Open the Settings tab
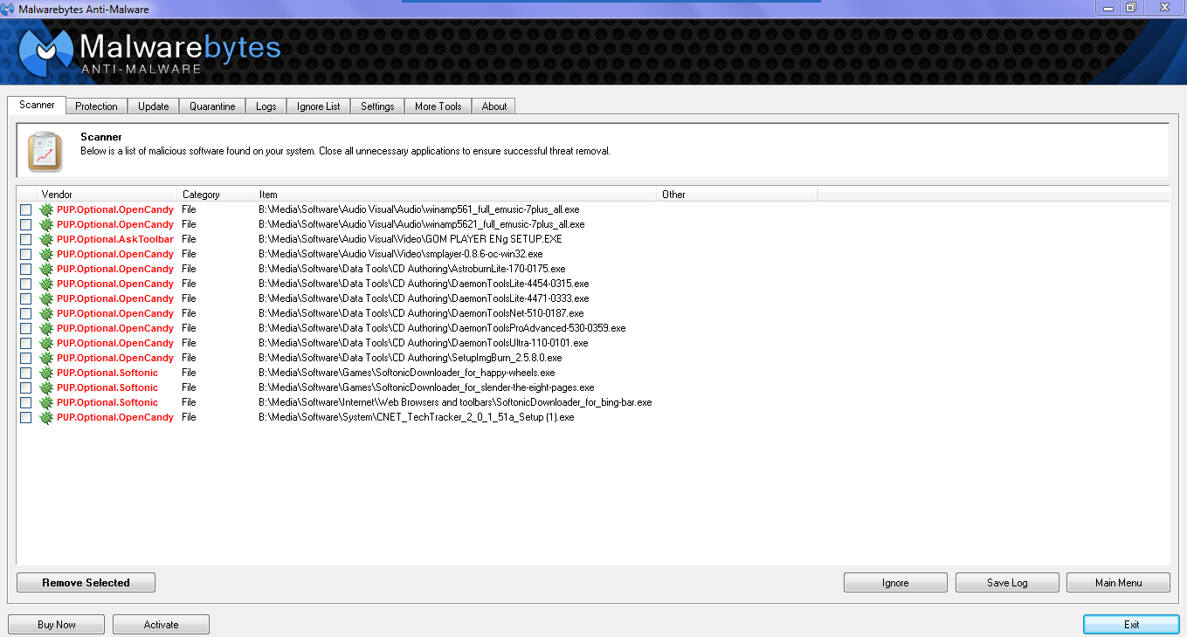1187x637 pixels. tap(377, 106)
